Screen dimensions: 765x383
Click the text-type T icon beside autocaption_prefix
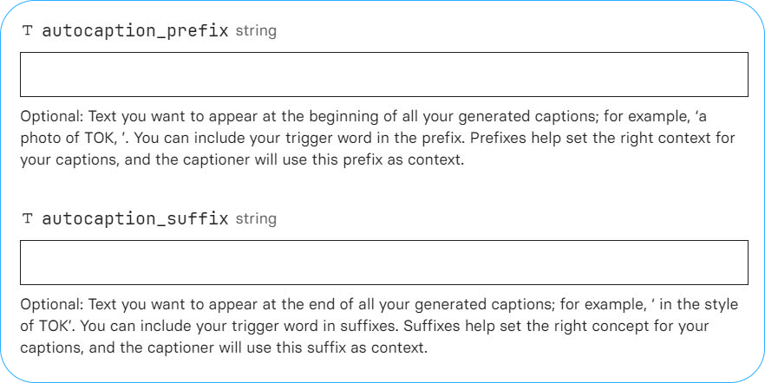coord(28,31)
